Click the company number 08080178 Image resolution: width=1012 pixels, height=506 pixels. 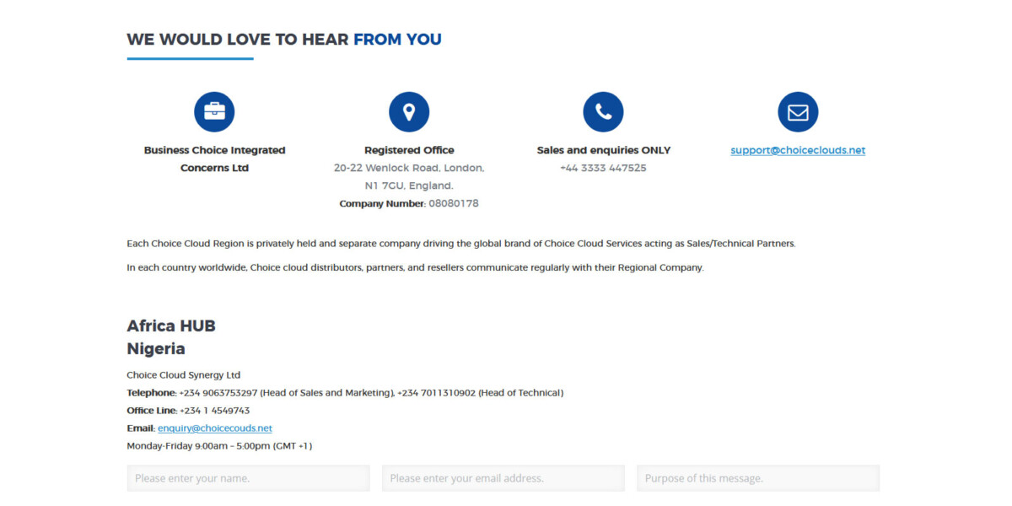click(454, 203)
